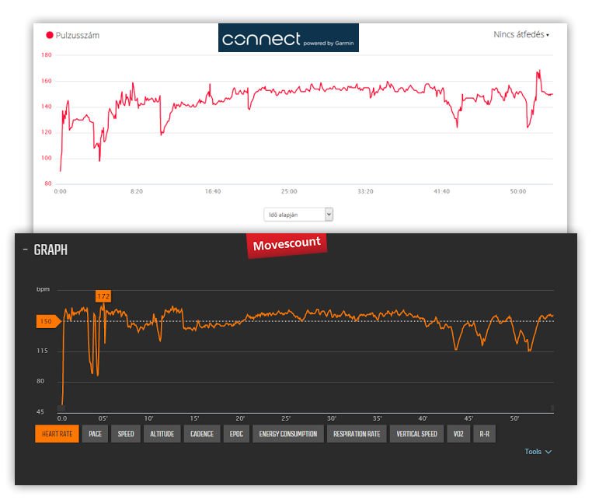Collapse the GRAPH section with the minus

click(26, 250)
